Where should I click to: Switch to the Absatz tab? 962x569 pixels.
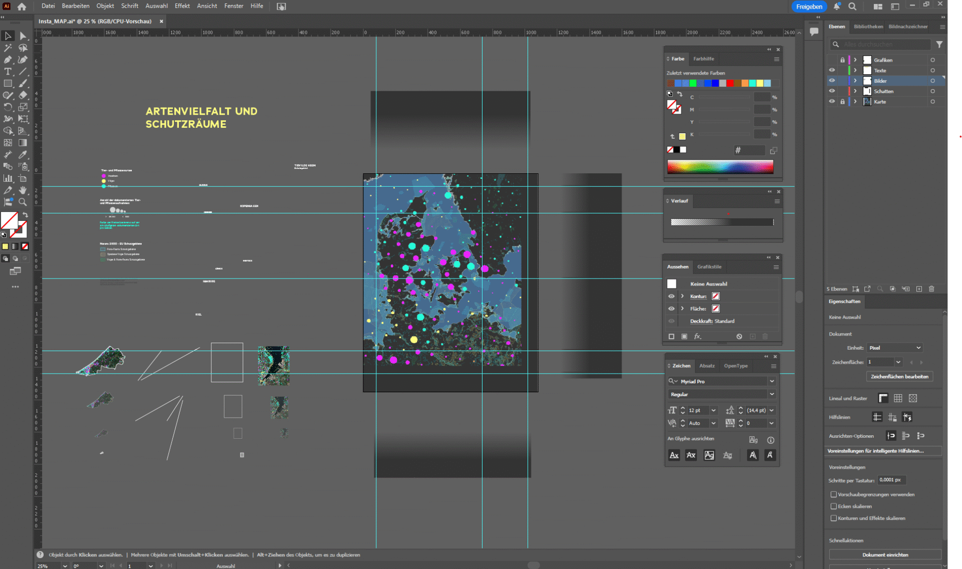point(707,366)
